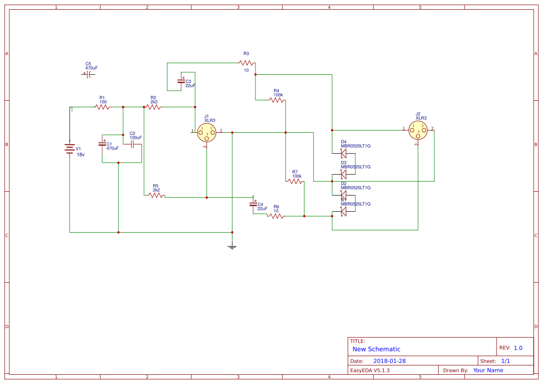The image size is (543, 384).
Task: Select the battery symbol V1
Action: 70,149
